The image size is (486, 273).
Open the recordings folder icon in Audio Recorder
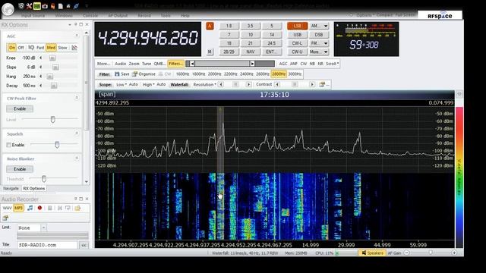coord(77,208)
